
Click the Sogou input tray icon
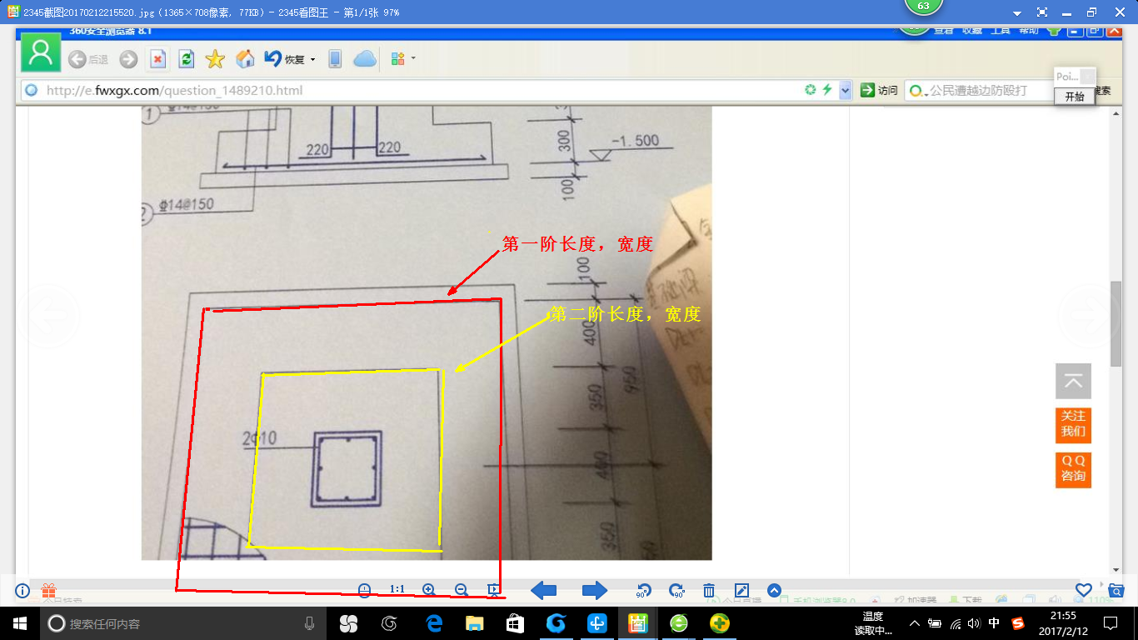click(x=1018, y=623)
